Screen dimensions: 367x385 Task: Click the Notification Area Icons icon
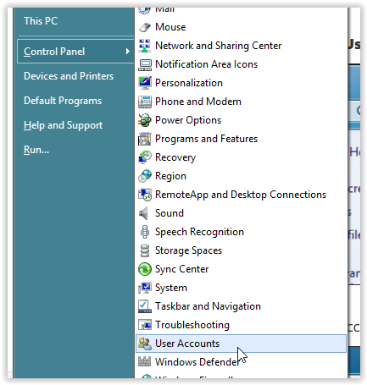(x=145, y=64)
